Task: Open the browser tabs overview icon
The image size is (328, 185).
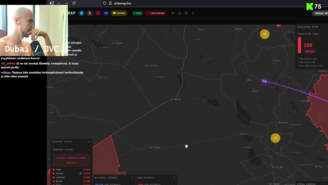Action: pos(52,3)
